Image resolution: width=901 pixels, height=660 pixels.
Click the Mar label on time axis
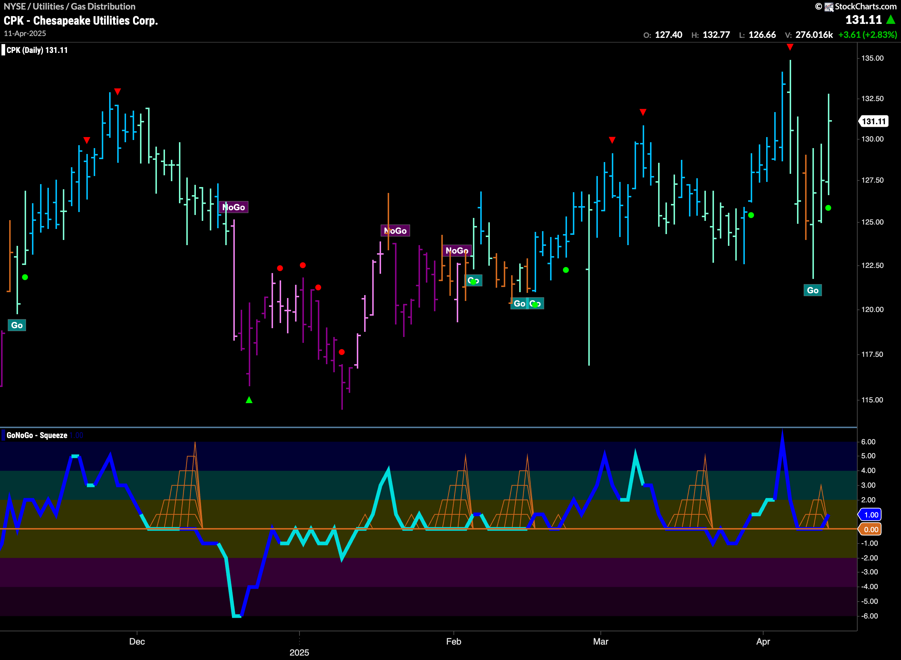601,641
